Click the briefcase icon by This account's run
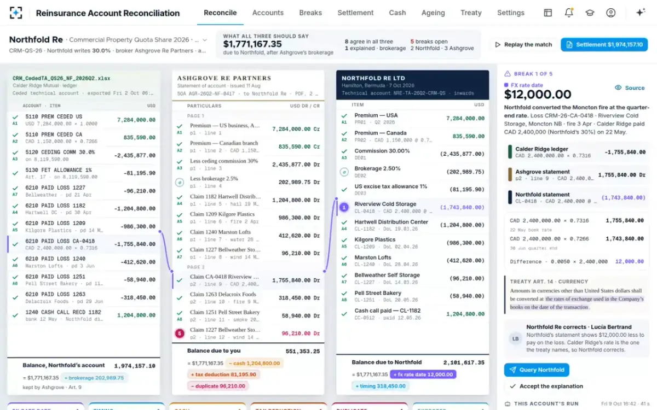This screenshot has height=410, width=657. point(508,403)
